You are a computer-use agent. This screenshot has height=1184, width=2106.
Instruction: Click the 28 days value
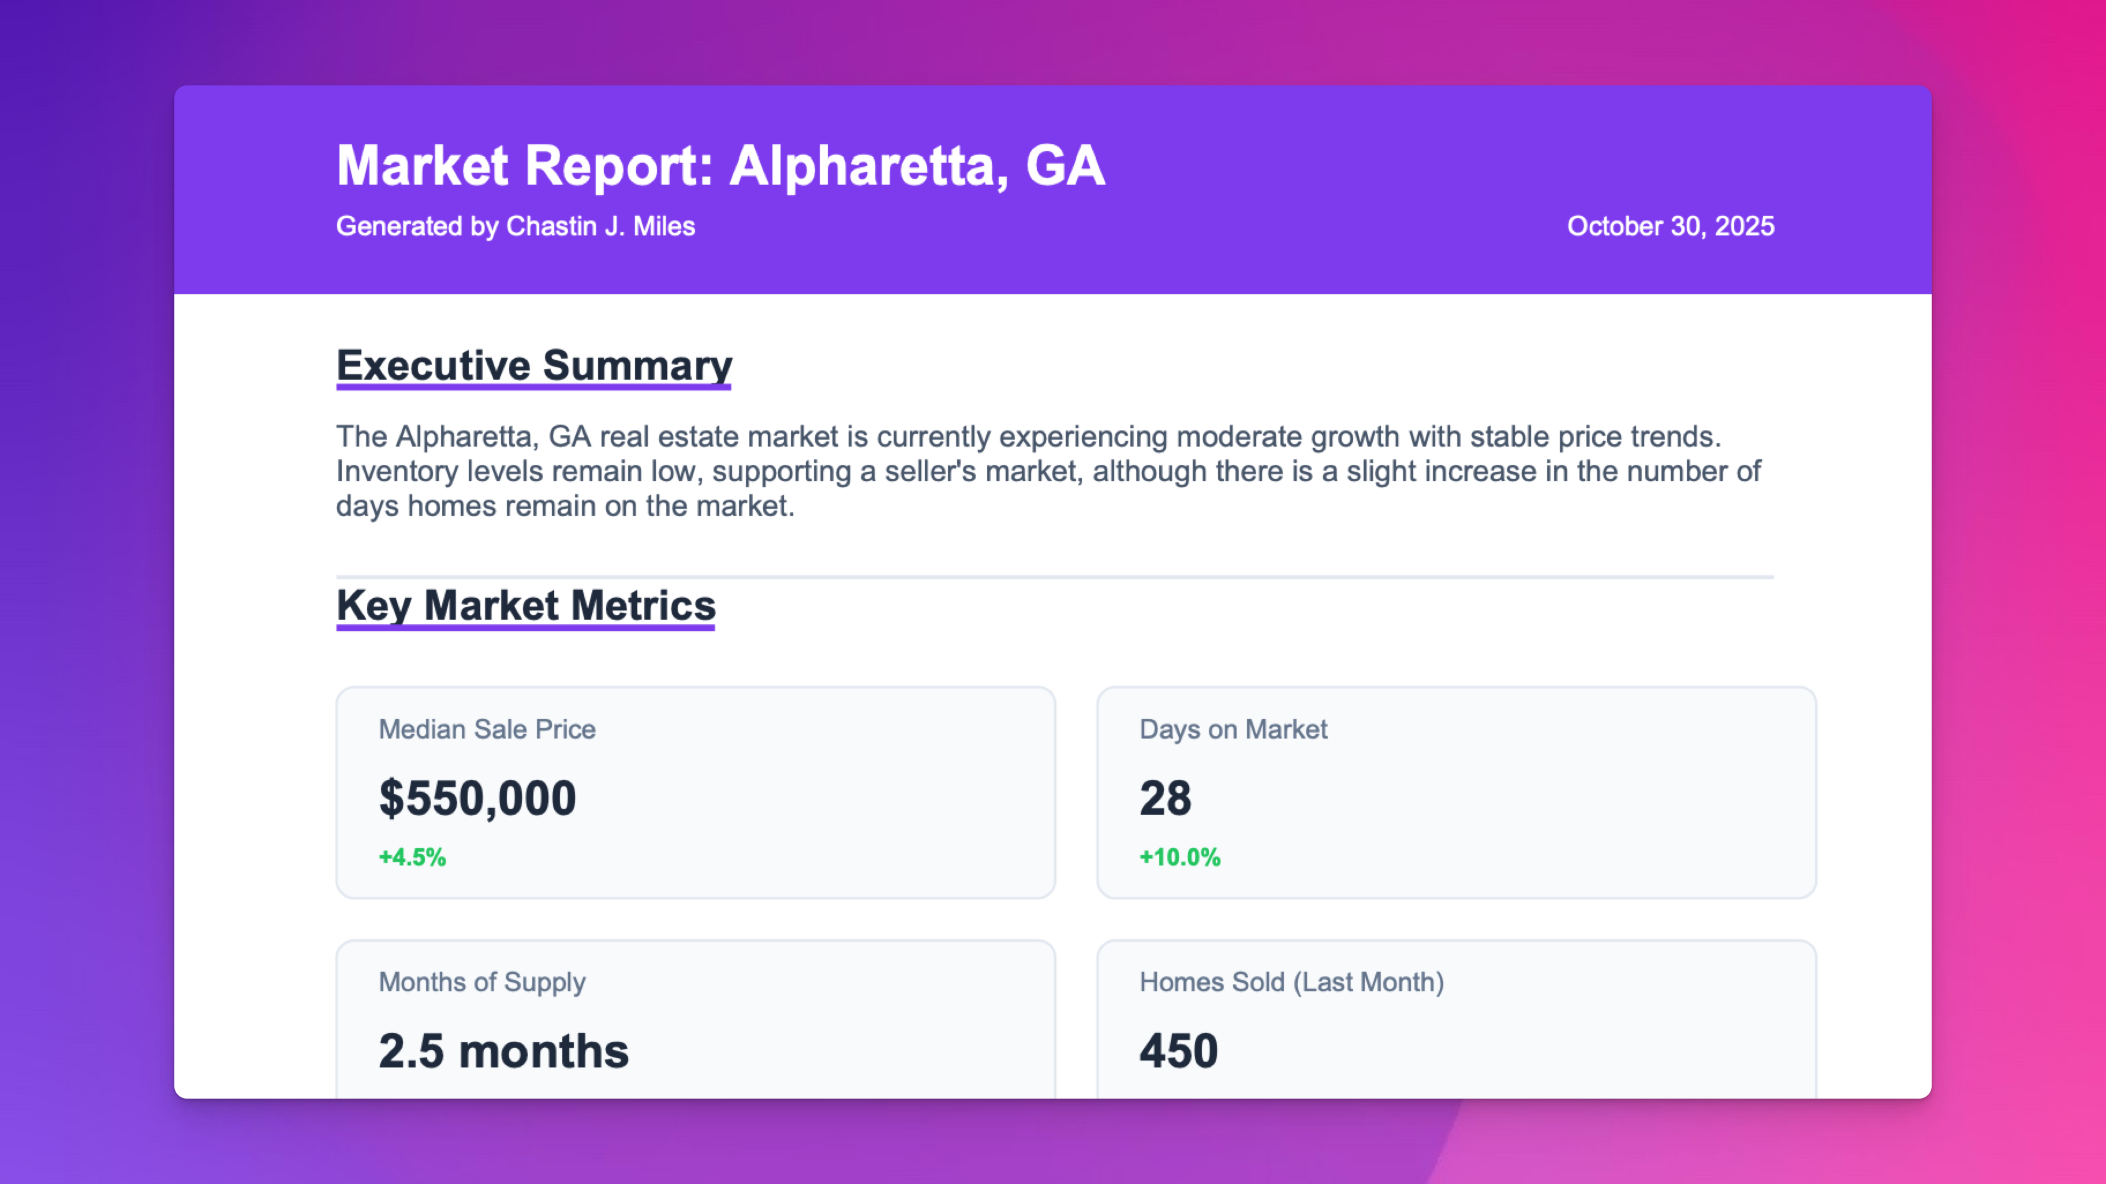click(1165, 797)
